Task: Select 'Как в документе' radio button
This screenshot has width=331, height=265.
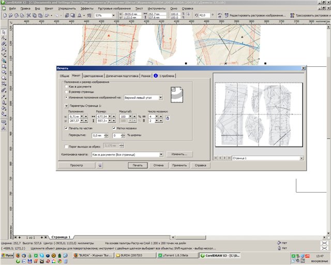Action: point(66,86)
